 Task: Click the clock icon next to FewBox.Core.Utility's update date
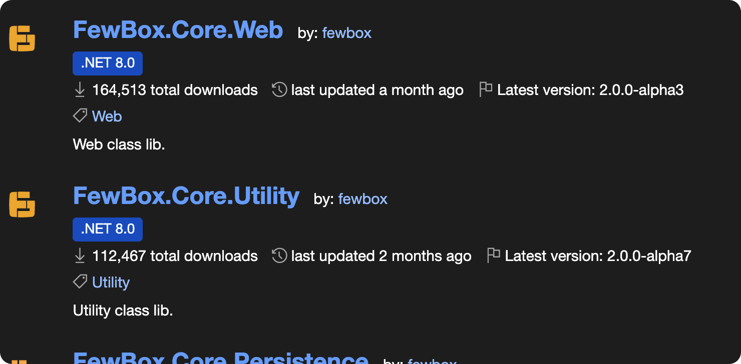279,255
